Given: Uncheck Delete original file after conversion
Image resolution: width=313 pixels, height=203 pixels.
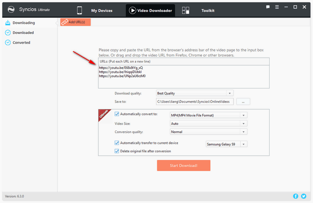Looking at the screenshot, I should (117, 151).
